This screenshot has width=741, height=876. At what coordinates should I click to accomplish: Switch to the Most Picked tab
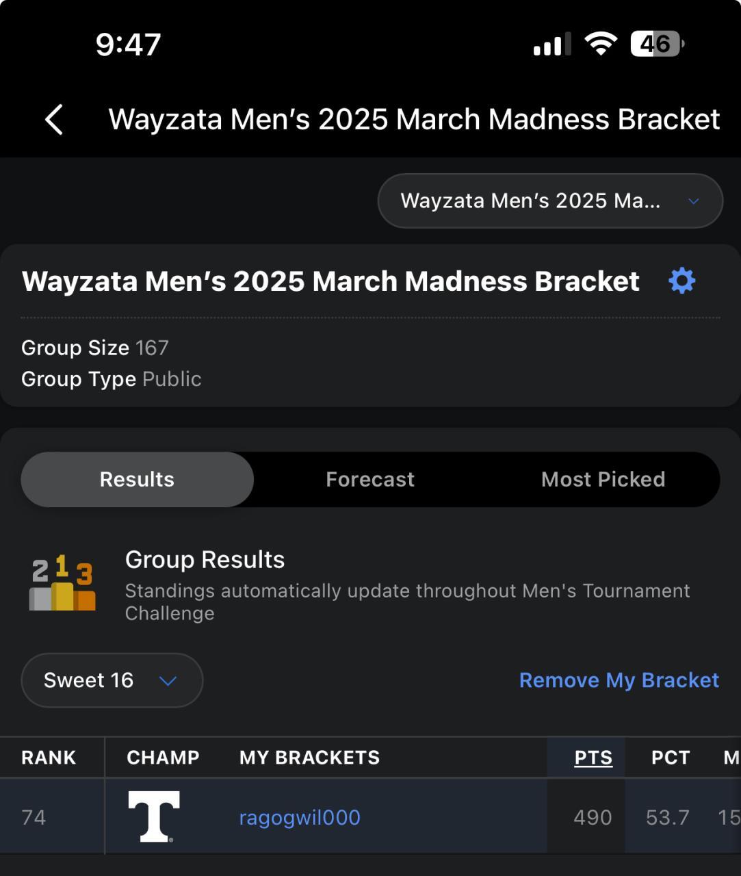coord(603,479)
